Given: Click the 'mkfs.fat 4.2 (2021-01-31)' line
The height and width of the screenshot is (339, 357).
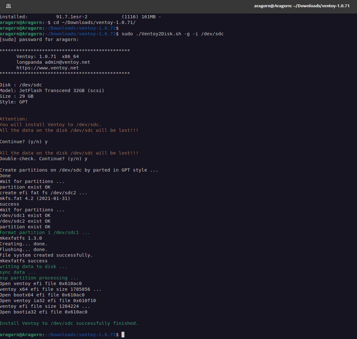Looking at the screenshot, I should point(35,198).
